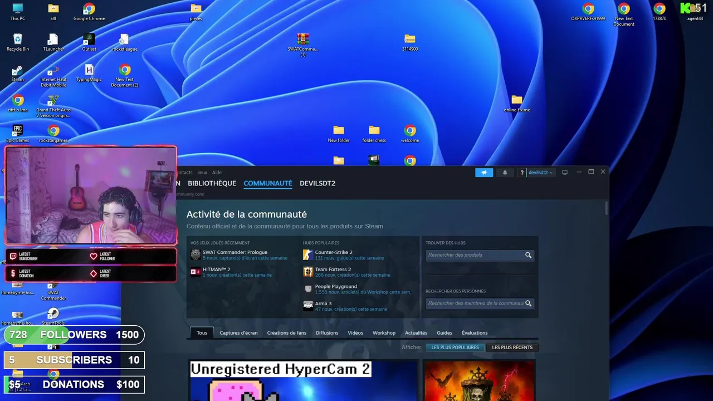Open New Text Document Chrome shortcut top-right
The image size is (713, 401).
coord(624,14)
